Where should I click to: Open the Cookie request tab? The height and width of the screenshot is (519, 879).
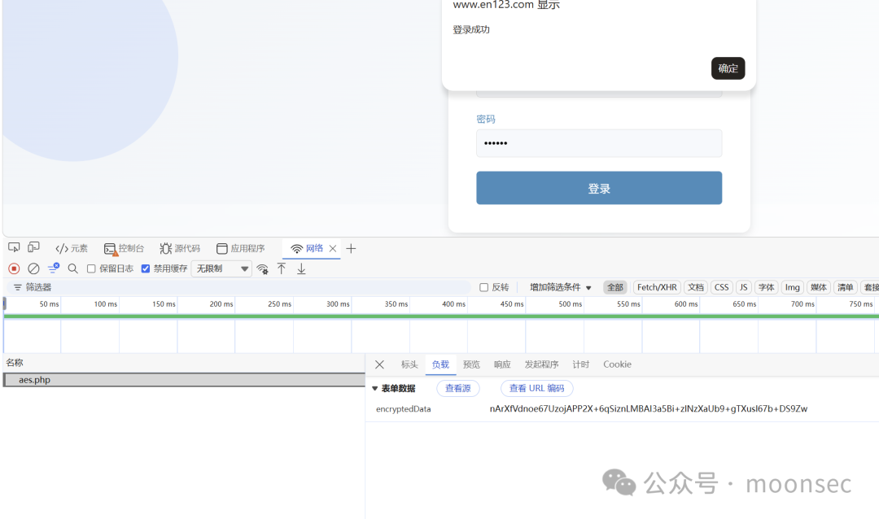[617, 364]
